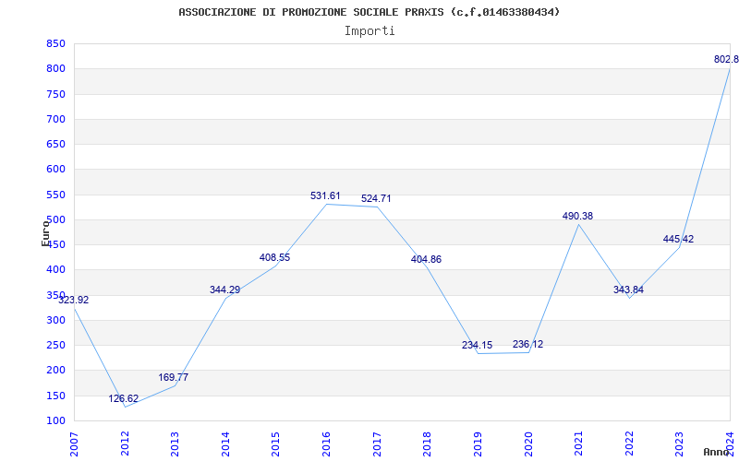Select the data label 802.8
This screenshot has height=461, width=739.
(726, 59)
